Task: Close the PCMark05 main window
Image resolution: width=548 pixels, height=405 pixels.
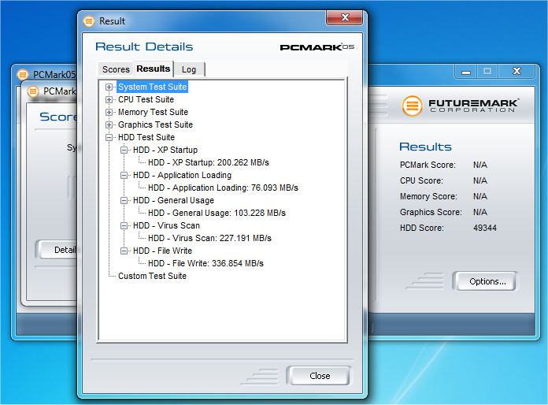Action: [x=517, y=72]
